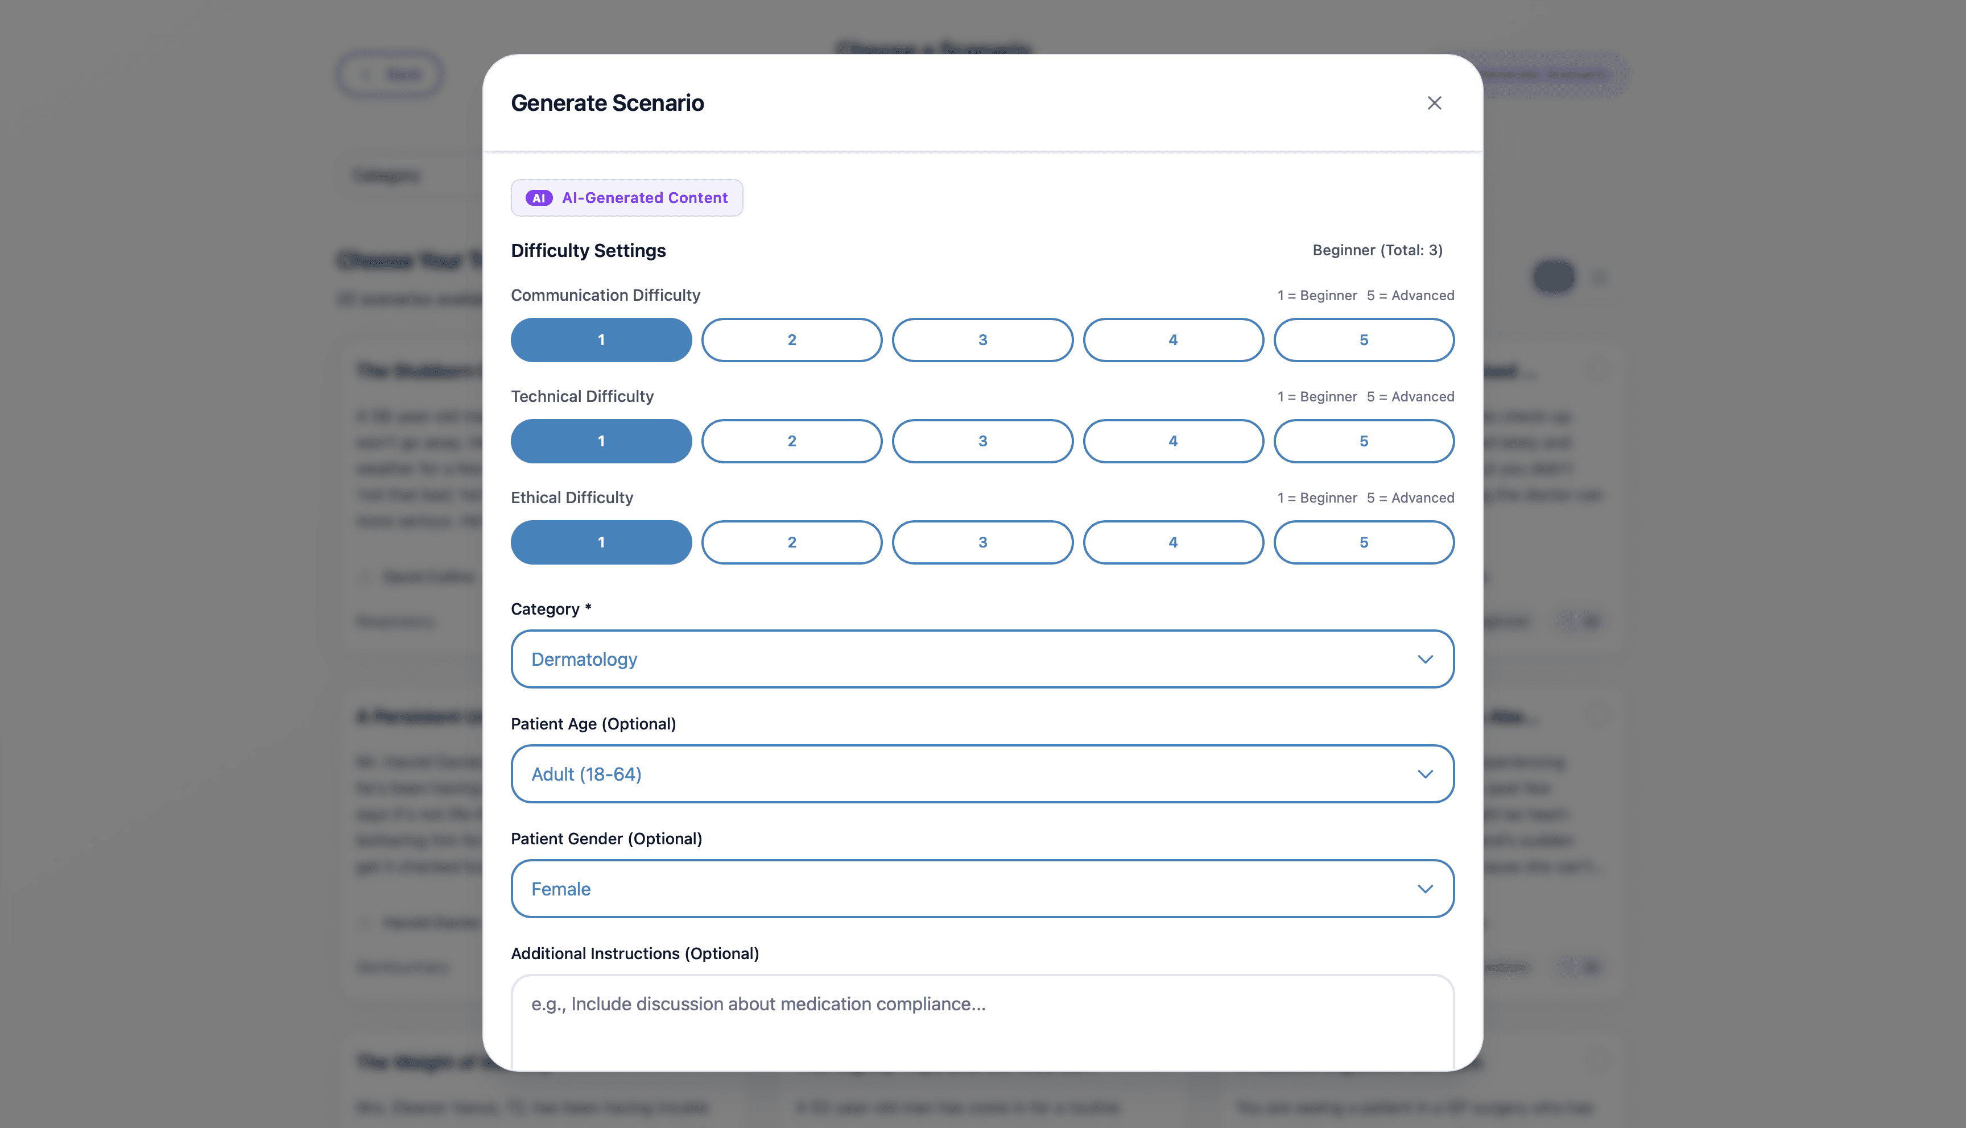Choose Ethical Difficulty level 4
Screen dimensions: 1966x1128
(1172, 542)
